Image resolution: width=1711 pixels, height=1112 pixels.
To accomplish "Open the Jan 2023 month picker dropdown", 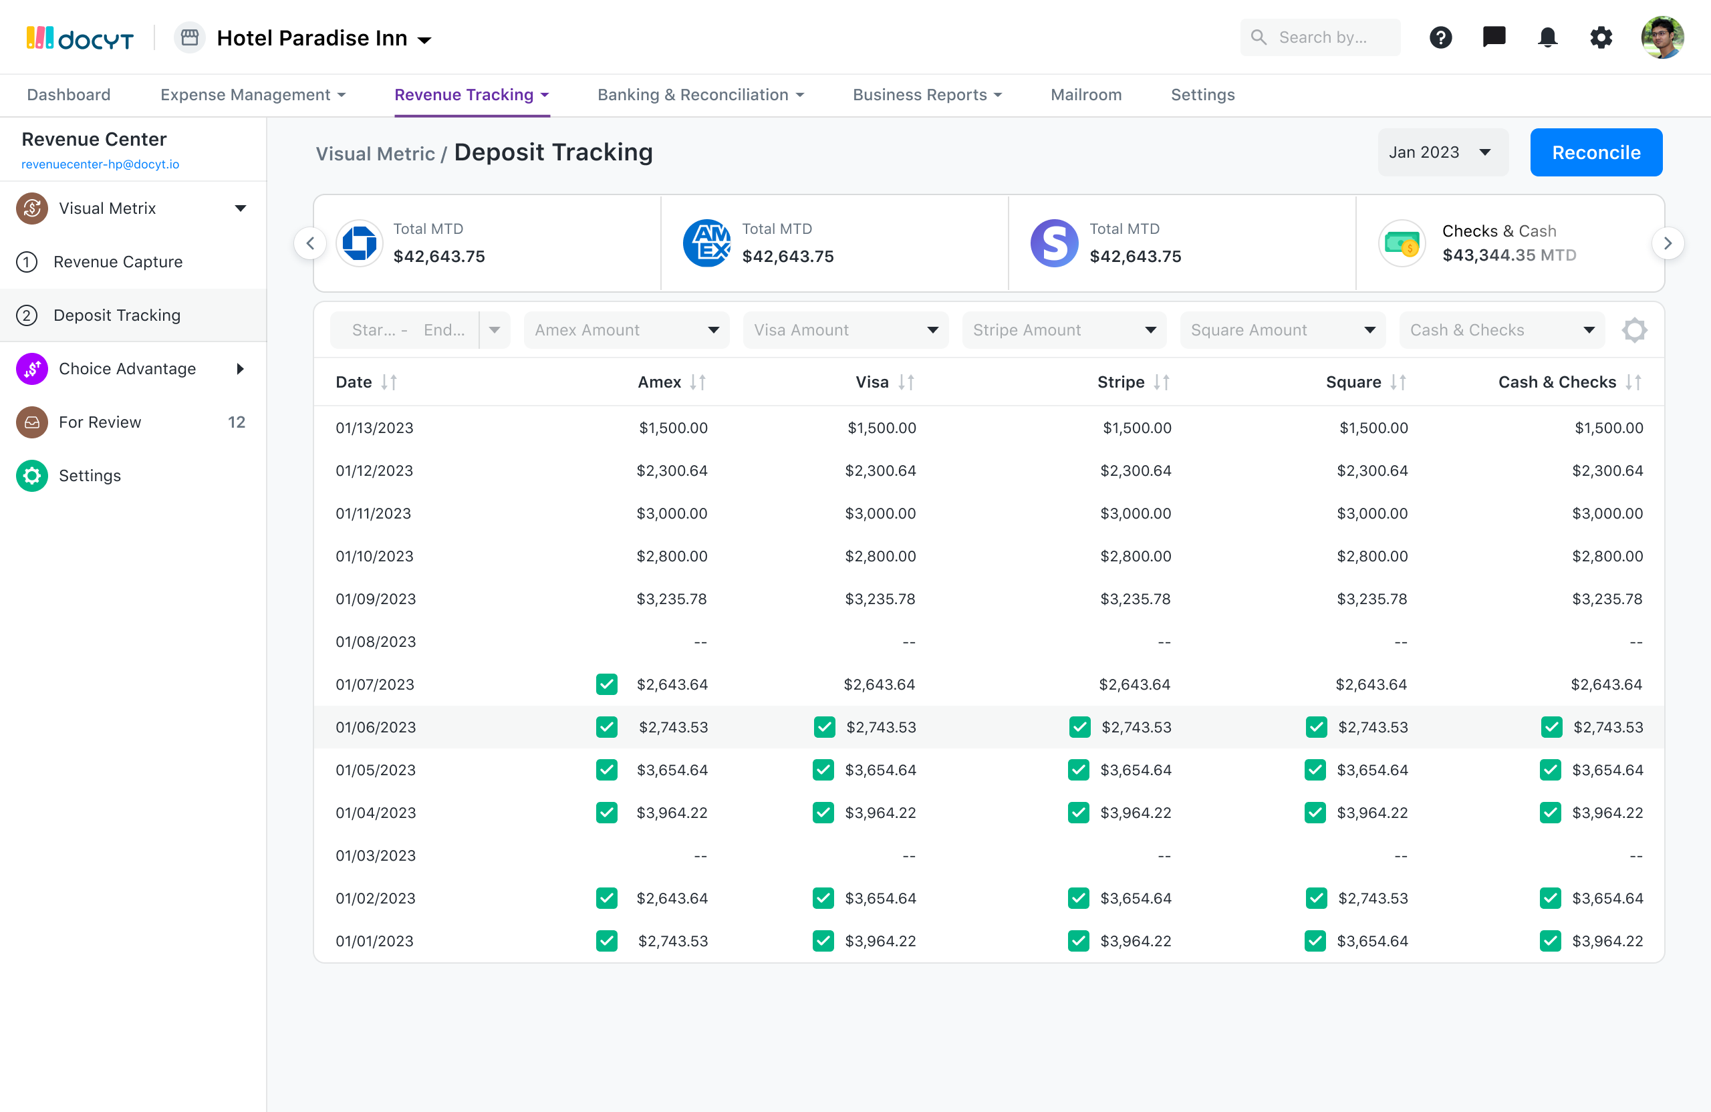I will (x=1442, y=152).
